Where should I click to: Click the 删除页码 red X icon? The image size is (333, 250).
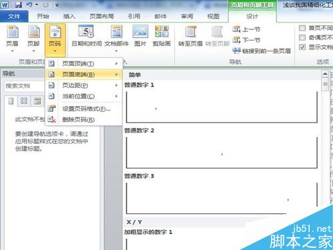(x=52, y=120)
